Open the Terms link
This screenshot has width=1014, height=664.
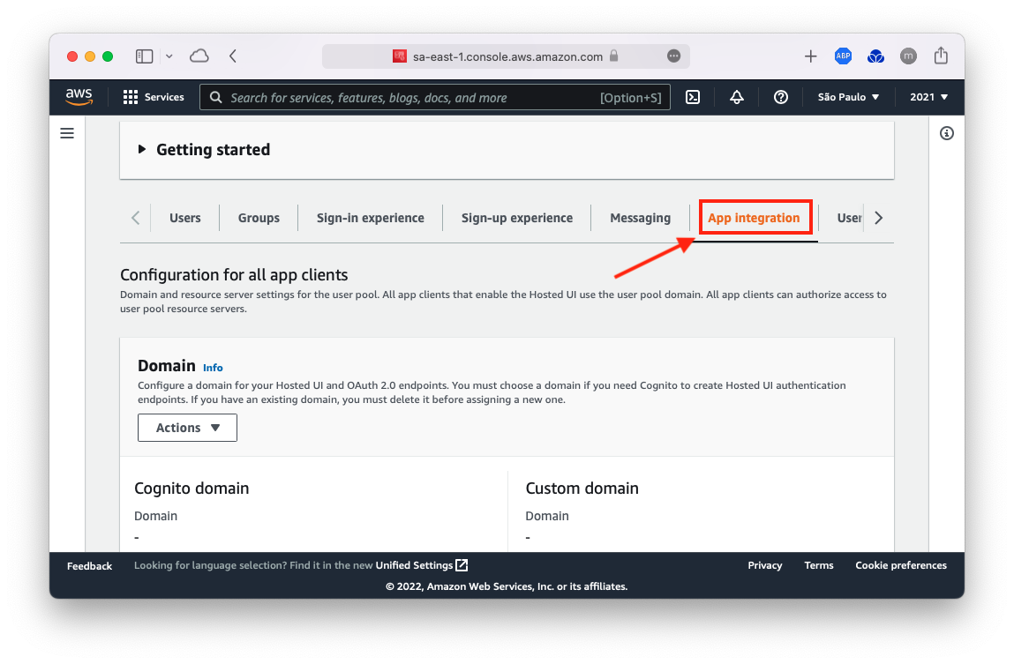[819, 565]
